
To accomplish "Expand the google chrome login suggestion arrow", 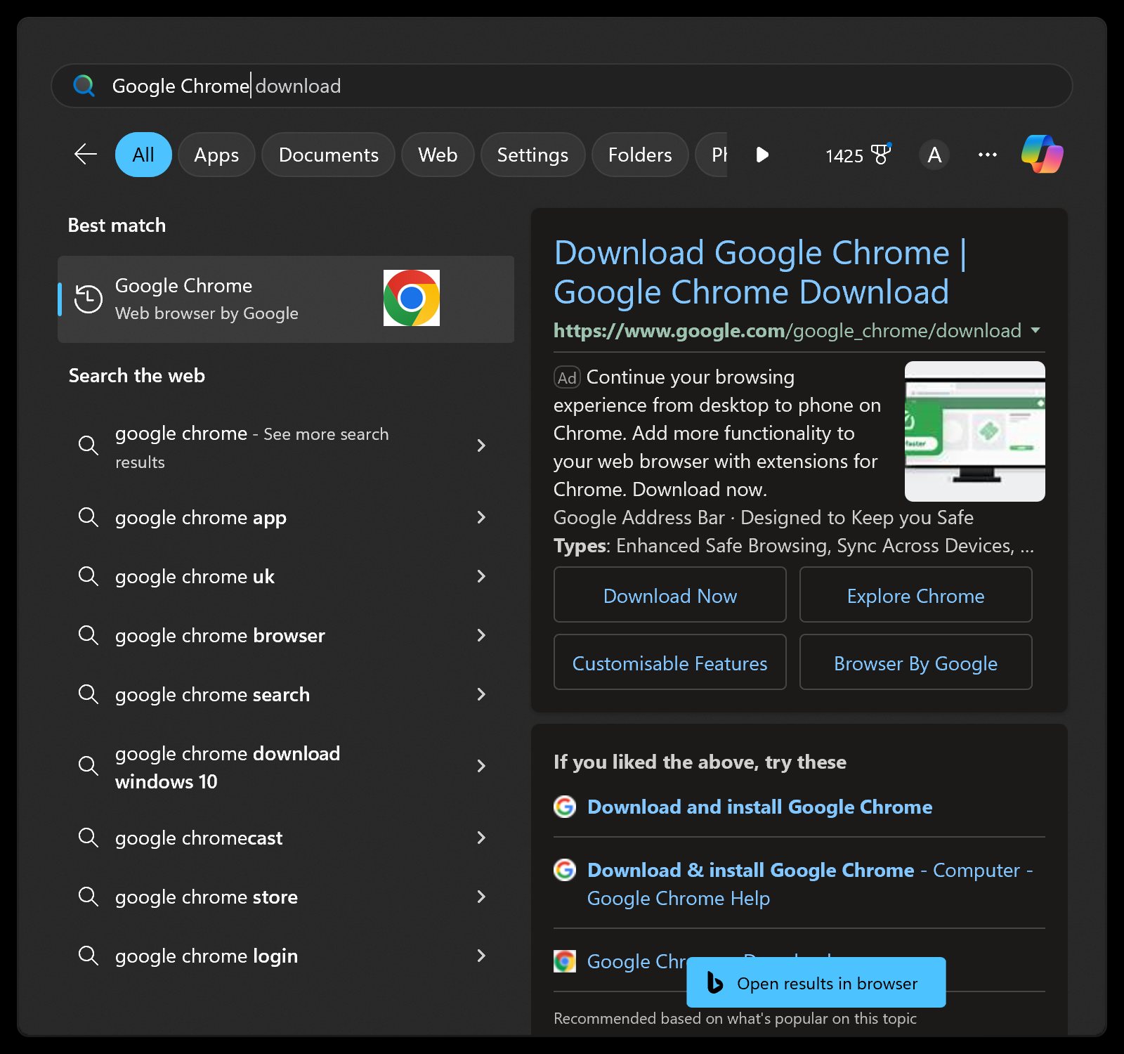I will (481, 956).
